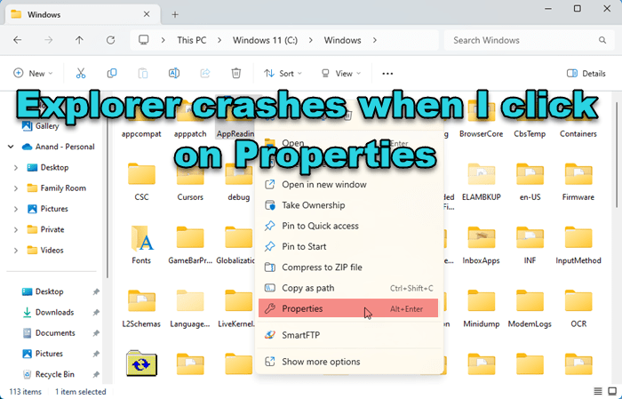Screen dimensions: 622x399
Task: Expand the Desktop node under OneDrive
Action: pyautogui.click(x=16, y=168)
